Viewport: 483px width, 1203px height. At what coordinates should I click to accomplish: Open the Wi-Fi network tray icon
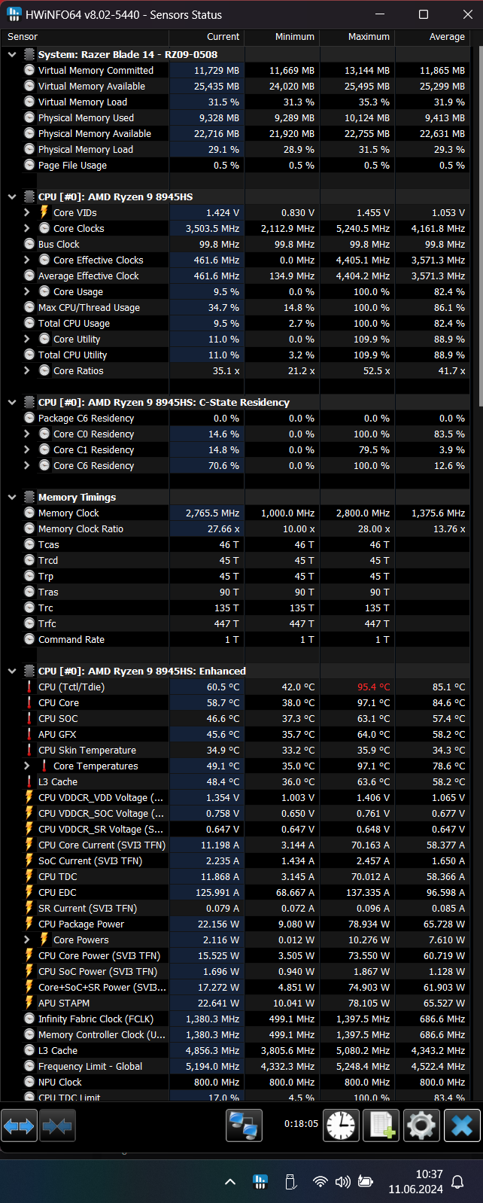point(320,1181)
